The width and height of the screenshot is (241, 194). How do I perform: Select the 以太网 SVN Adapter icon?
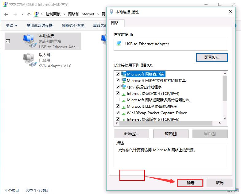pos(30,60)
